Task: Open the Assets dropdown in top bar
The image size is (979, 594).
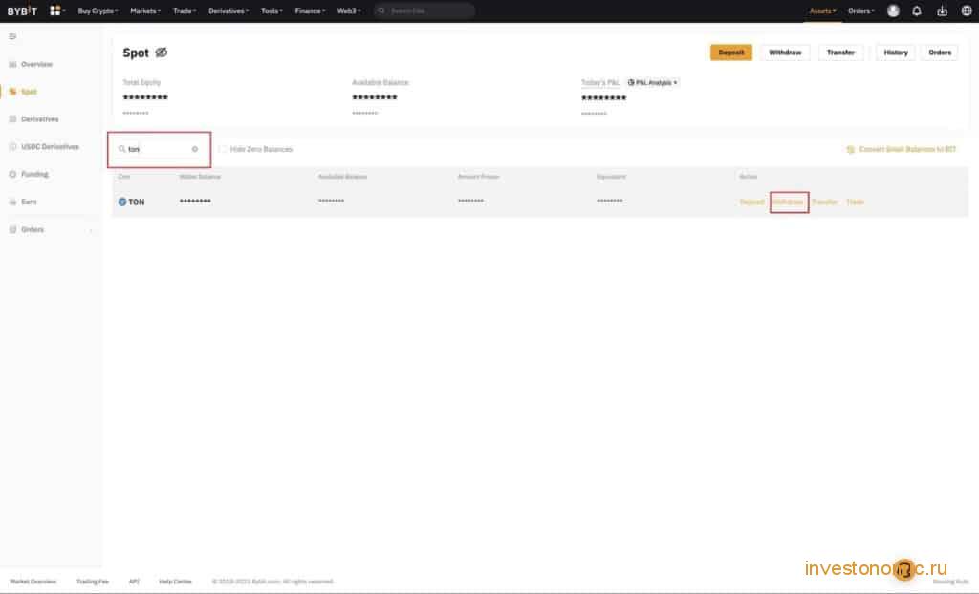Action: point(823,11)
